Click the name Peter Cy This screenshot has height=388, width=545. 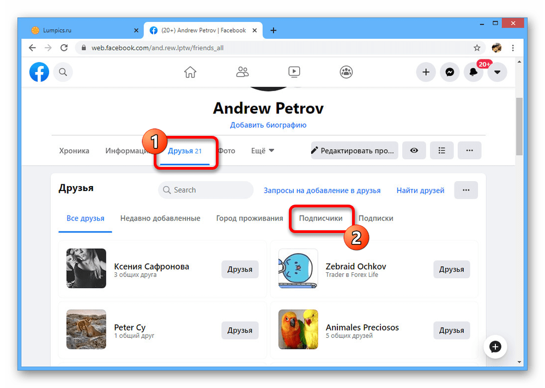click(130, 327)
